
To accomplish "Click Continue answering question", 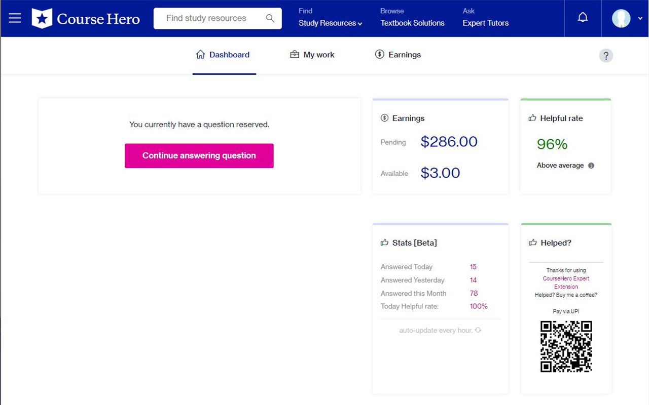I will pos(199,156).
